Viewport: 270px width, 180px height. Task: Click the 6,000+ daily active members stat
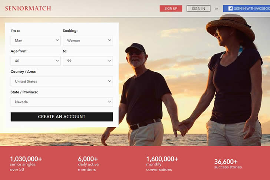tap(88, 164)
